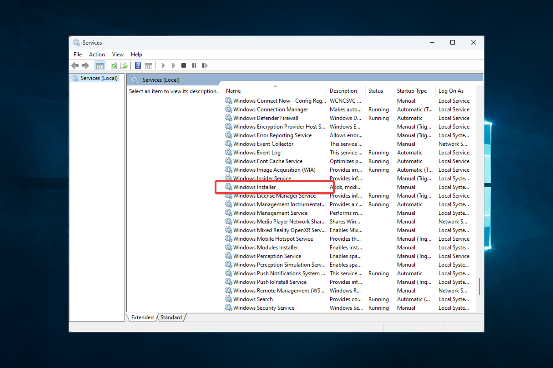Sort by the Status column header
553x368 pixels.
point(379,91)
